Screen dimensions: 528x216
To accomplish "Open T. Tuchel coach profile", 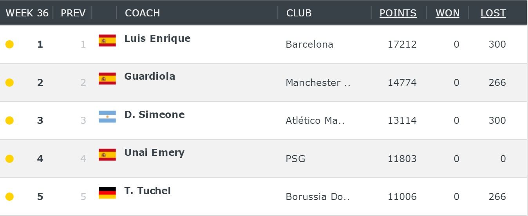I will 147,191.
